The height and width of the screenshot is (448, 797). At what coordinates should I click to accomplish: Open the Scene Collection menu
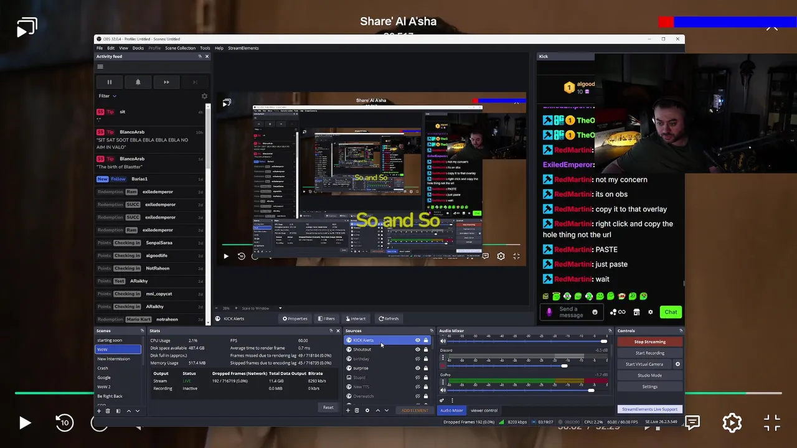[181, 48]
